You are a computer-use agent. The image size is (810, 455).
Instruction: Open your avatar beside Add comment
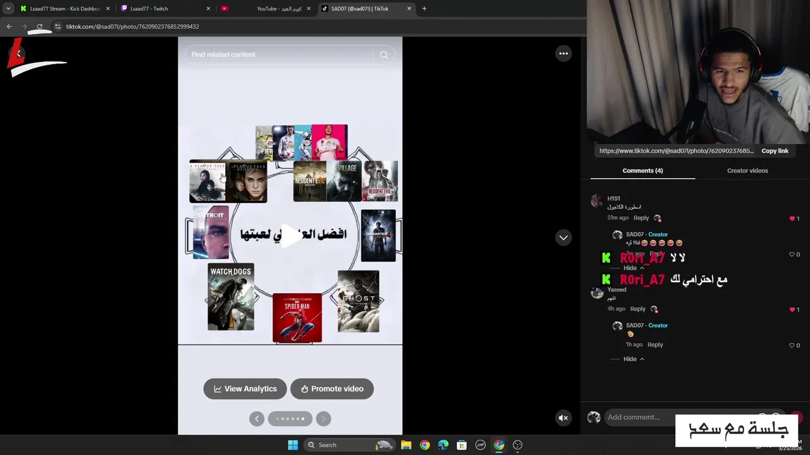(594, 417)
